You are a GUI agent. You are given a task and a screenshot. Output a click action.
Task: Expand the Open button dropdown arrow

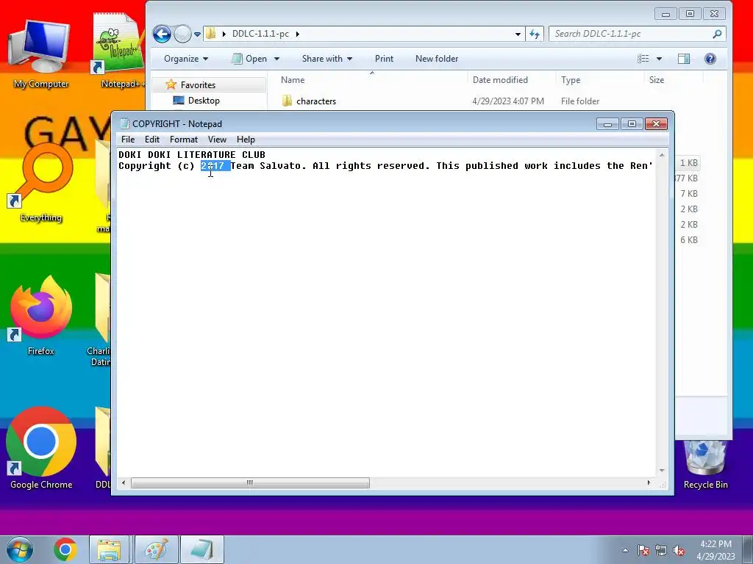(276, 59)
